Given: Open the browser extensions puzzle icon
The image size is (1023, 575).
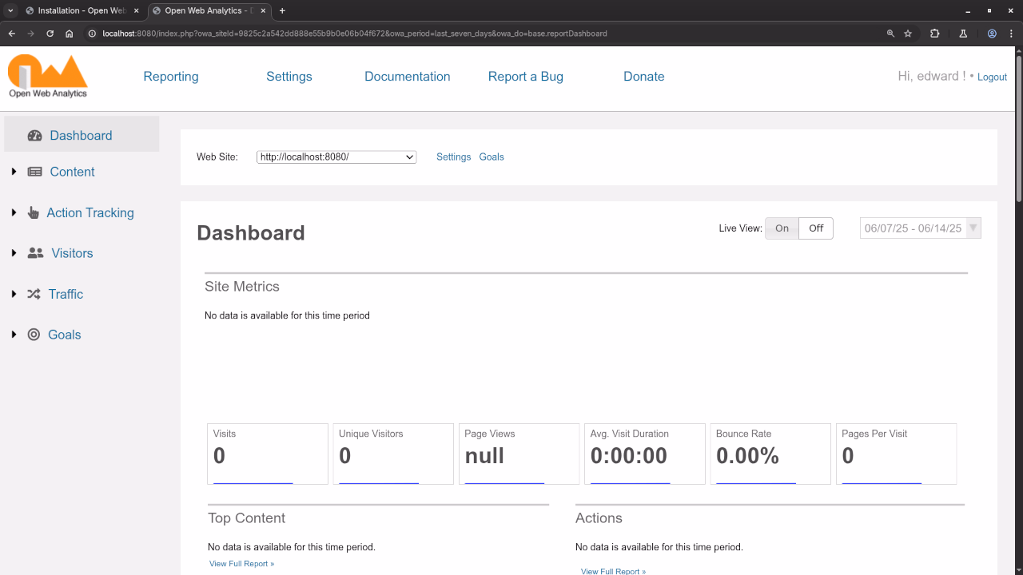Looking at the screenshot, I should [935, 34].
